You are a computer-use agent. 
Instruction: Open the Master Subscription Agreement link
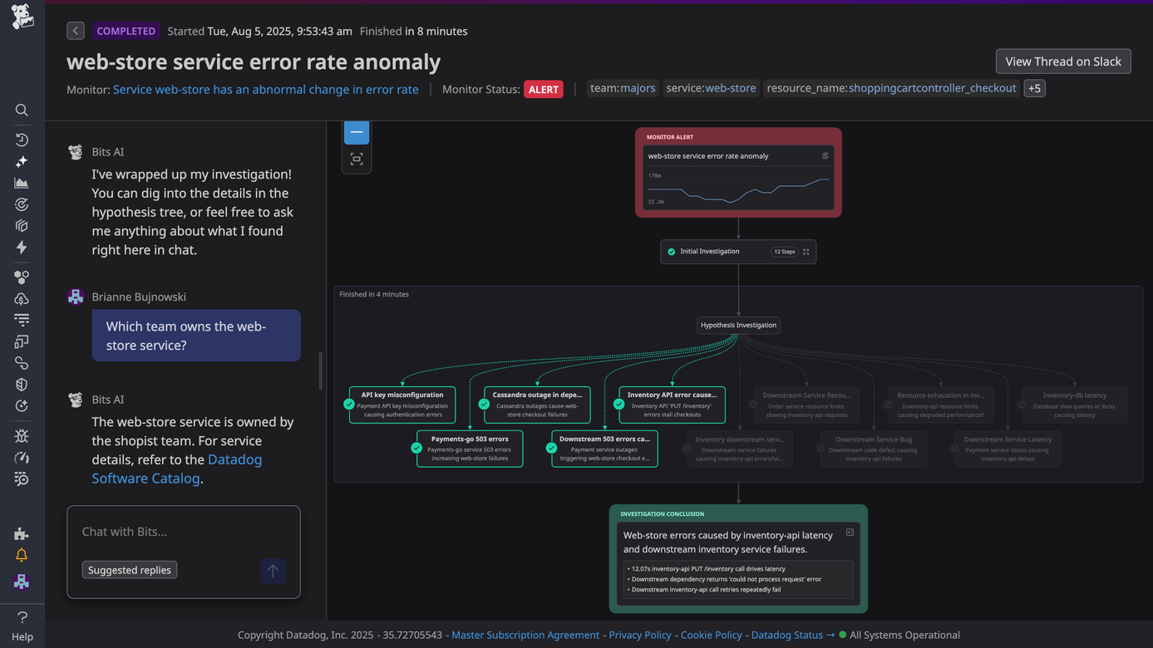pyautogui.click(x=525, y=635)
